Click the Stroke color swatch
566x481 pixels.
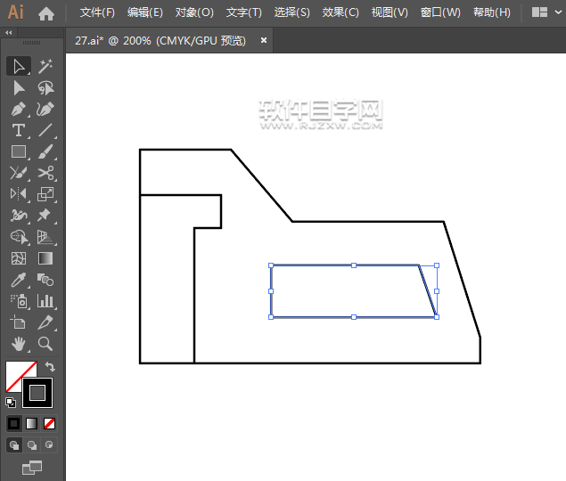pyautogui.click(x=37, y=392)
